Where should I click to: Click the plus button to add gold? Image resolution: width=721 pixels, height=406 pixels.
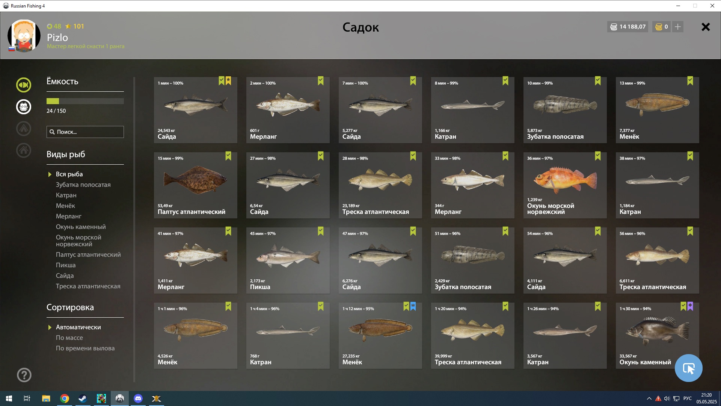pos(678,27)
